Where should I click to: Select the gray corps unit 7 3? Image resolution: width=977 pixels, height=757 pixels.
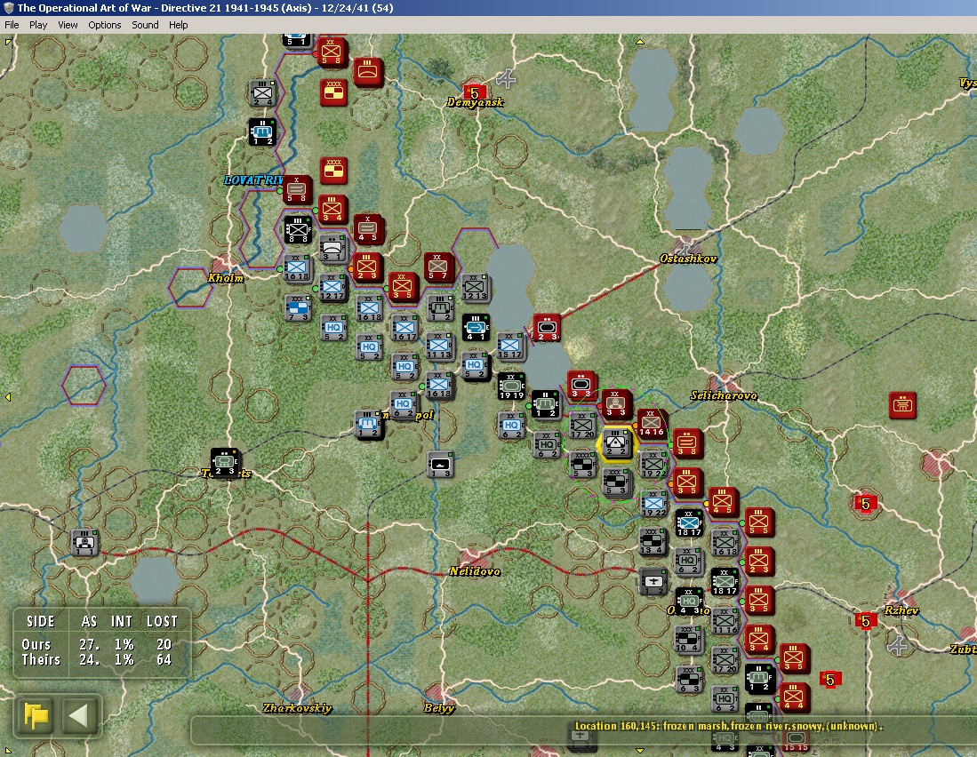click(298, 308)
